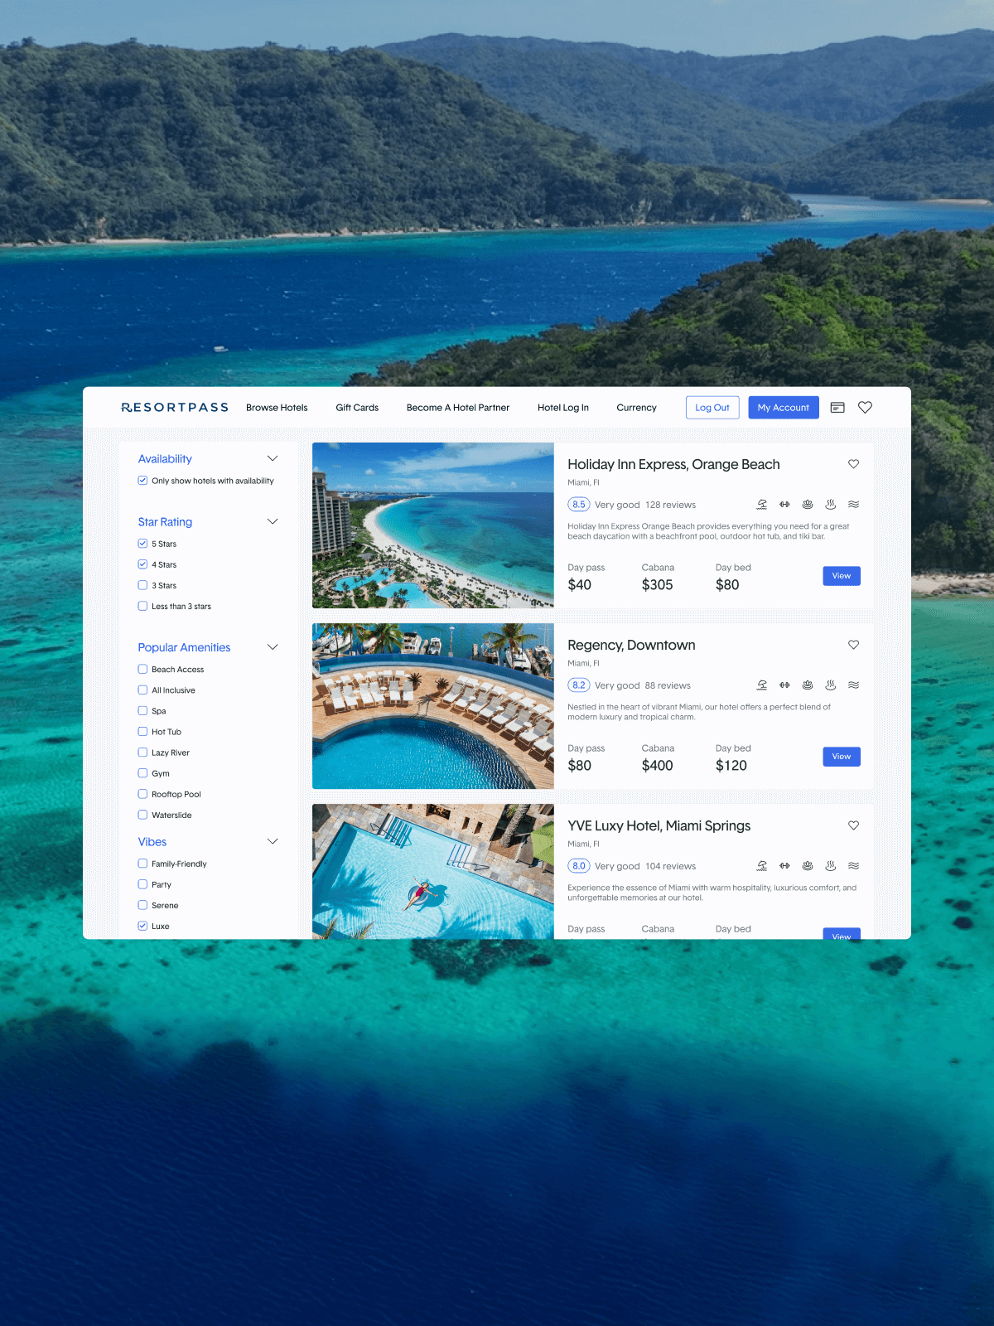Click the 8.5 rating badge
Image resolution: width=994 pixels, height=1326 pixels.
(579, 504)
